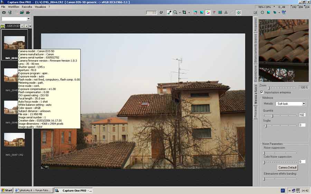Open the Visualizza menu
This screenshot has width=311, height=194.
coord(40,7)
